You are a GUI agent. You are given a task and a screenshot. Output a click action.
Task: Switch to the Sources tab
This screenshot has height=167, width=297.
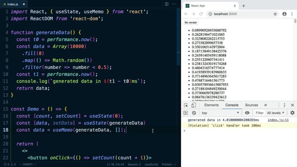[x=251, y=105]
